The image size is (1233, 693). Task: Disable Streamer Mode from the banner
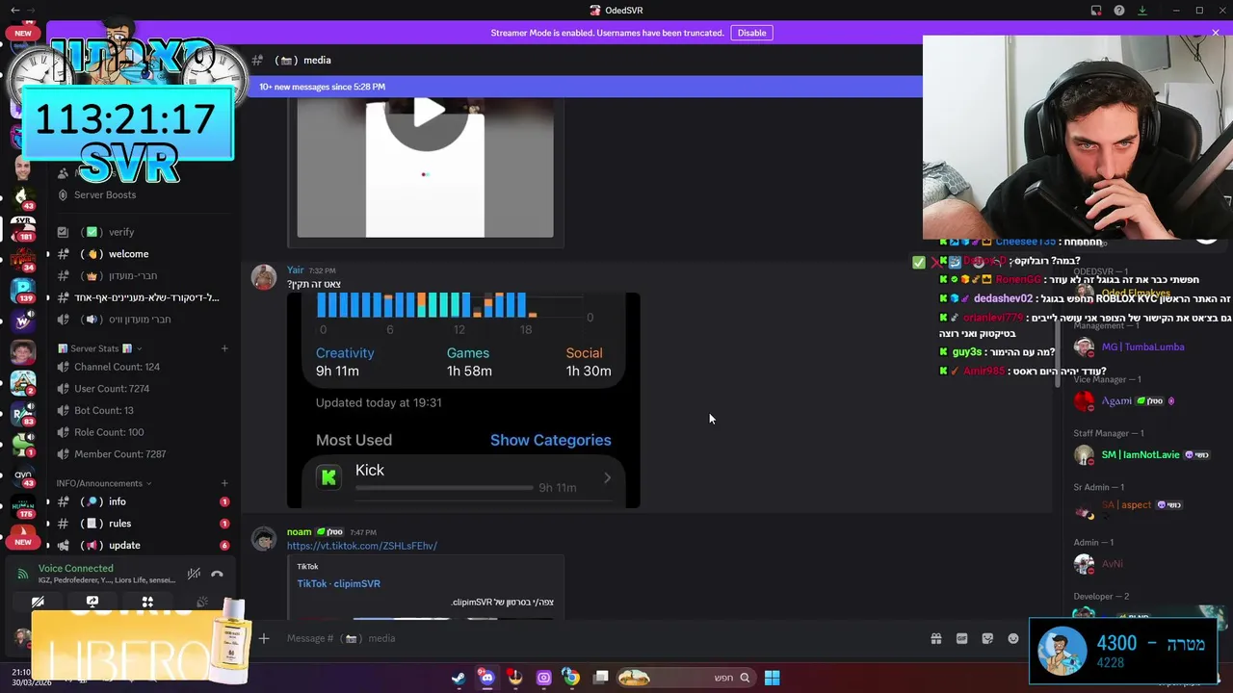[751, 33]
